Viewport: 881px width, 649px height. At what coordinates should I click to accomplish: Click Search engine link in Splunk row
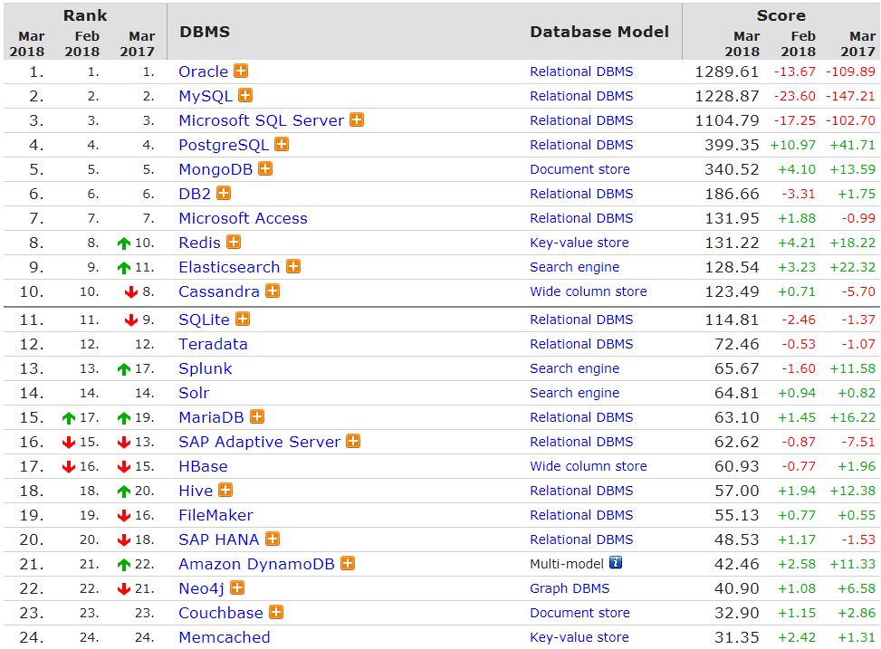pyautogui.click(x=575, y=368)
